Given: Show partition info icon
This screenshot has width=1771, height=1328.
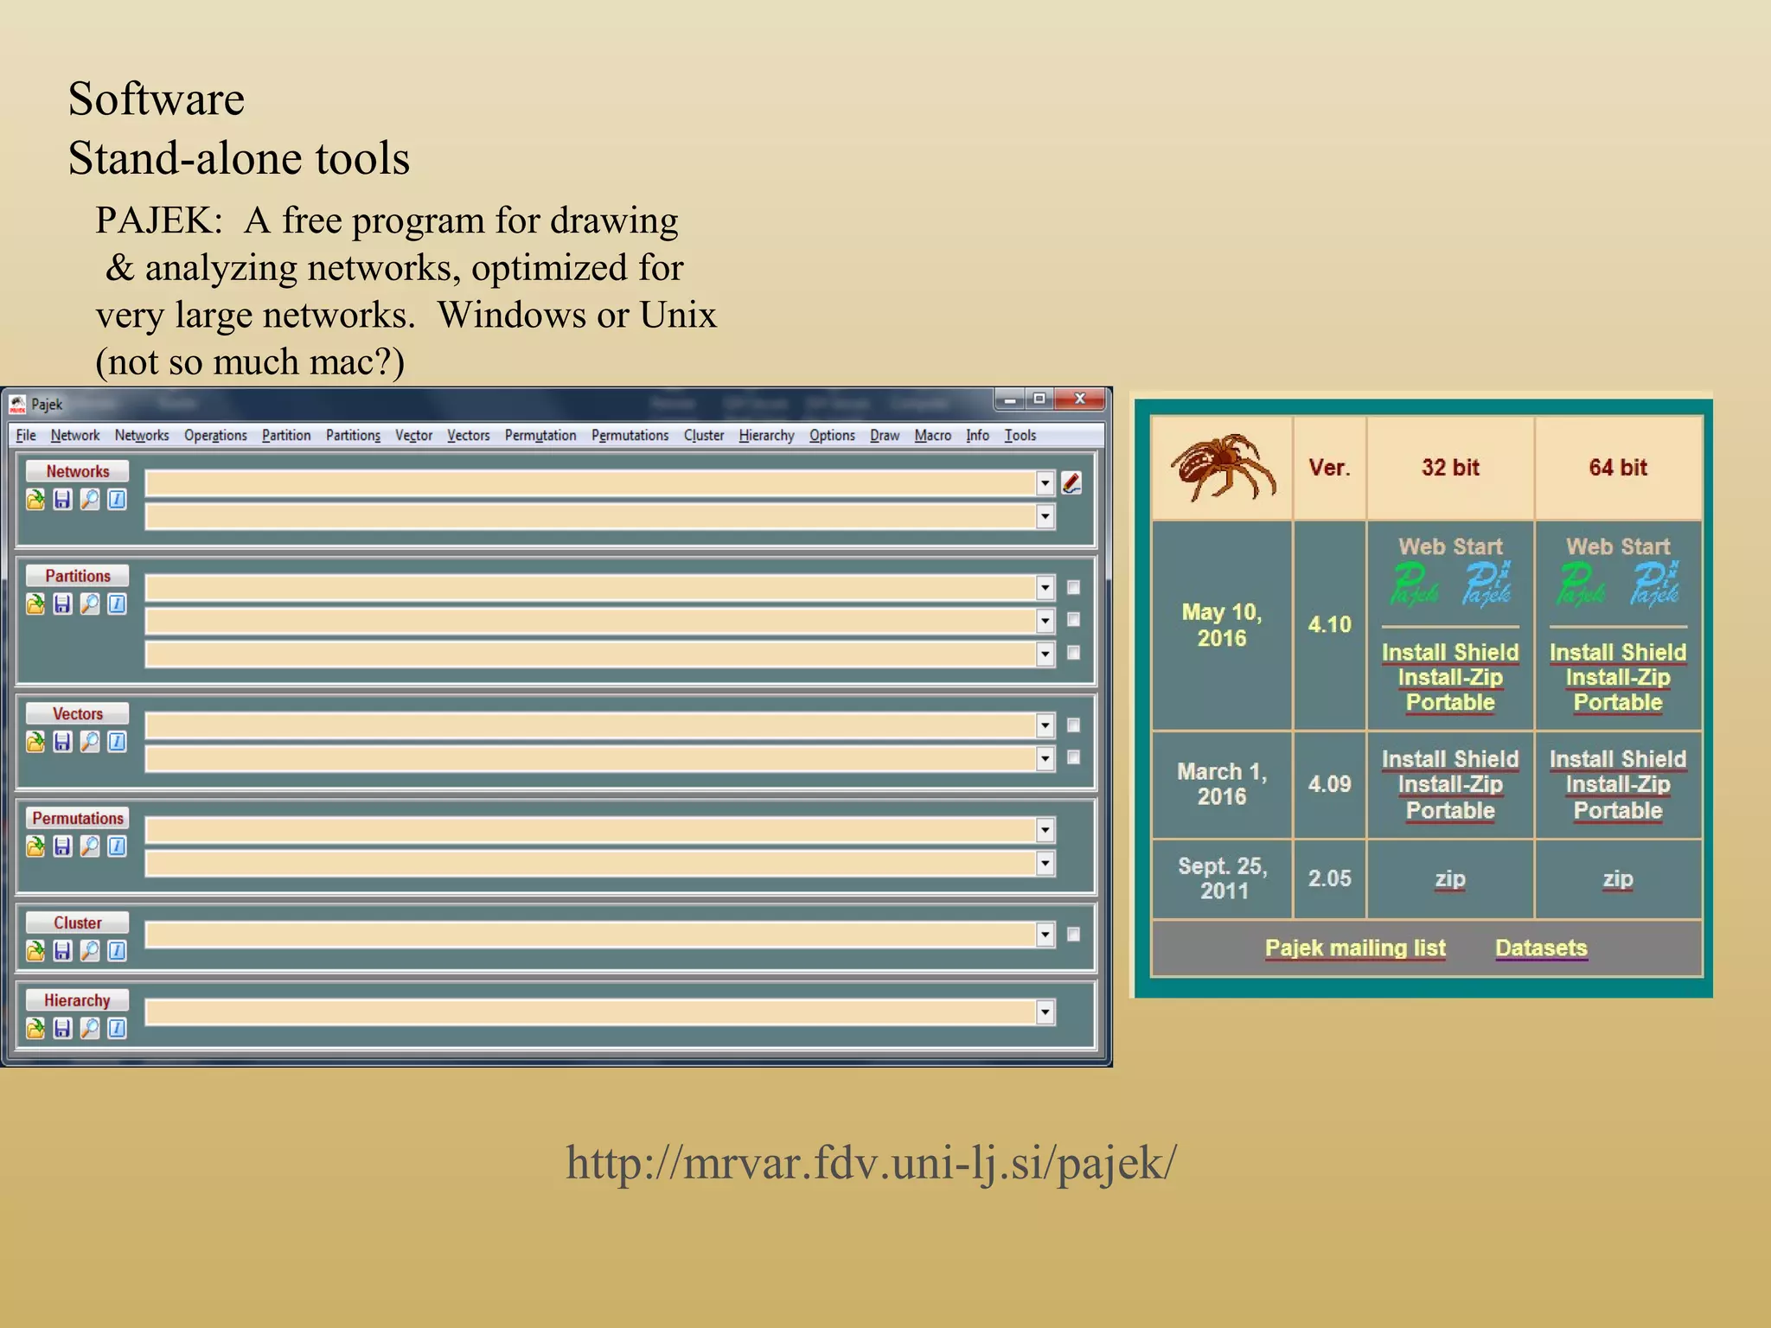Looking at the screenshot, I should point(118,603).
